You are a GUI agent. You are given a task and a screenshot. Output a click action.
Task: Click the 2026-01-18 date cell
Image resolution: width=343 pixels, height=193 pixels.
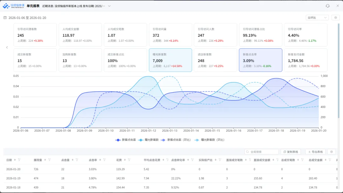13,187
